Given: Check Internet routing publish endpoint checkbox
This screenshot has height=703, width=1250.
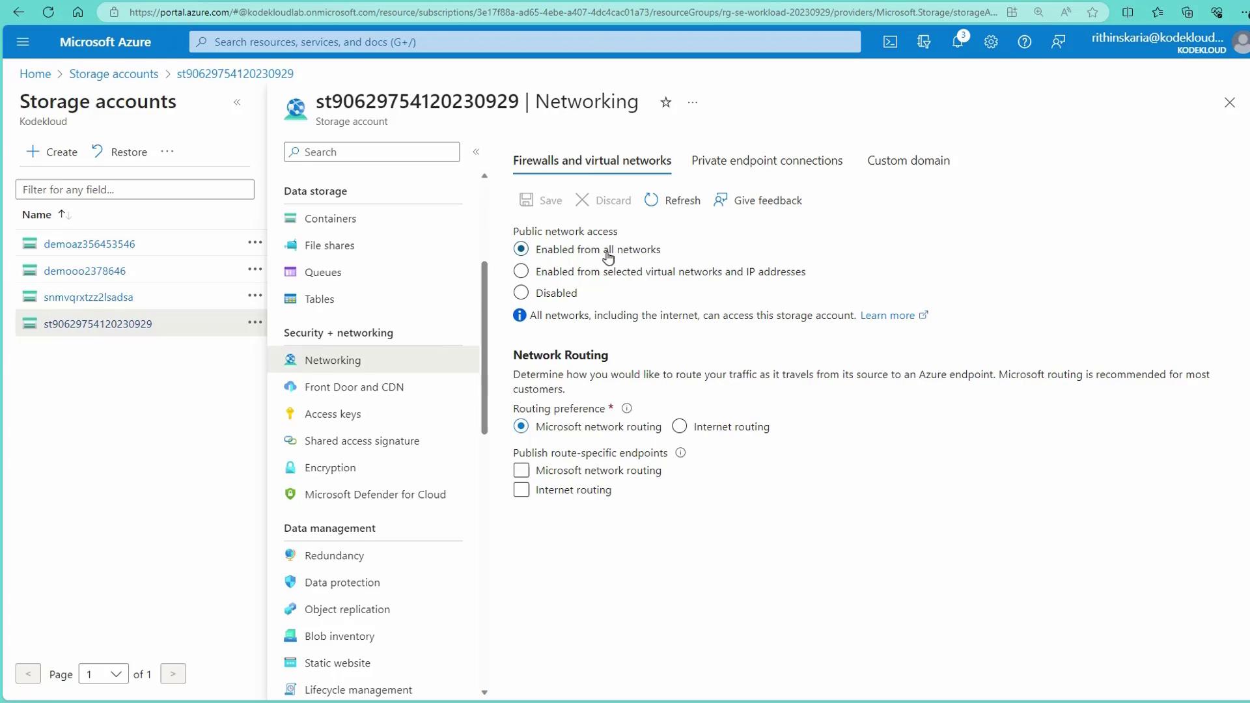Looking at the screenshot, I should click(x=521, y=490).
